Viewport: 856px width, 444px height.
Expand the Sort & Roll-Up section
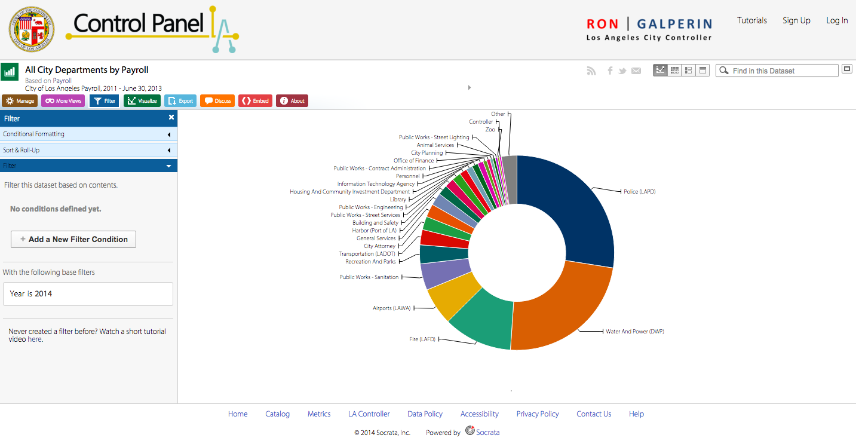click(88, 150)
